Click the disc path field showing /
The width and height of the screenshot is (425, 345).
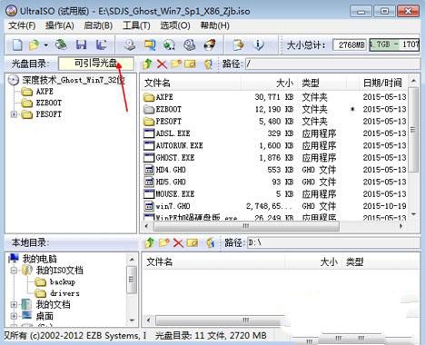point(332,64)
